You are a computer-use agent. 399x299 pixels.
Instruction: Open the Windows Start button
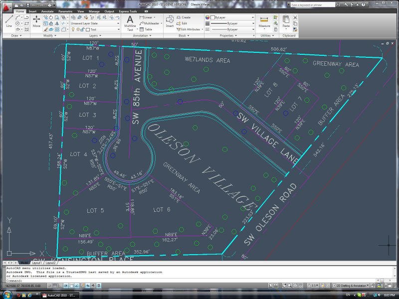pyautogui.click(x=6, y=295)
